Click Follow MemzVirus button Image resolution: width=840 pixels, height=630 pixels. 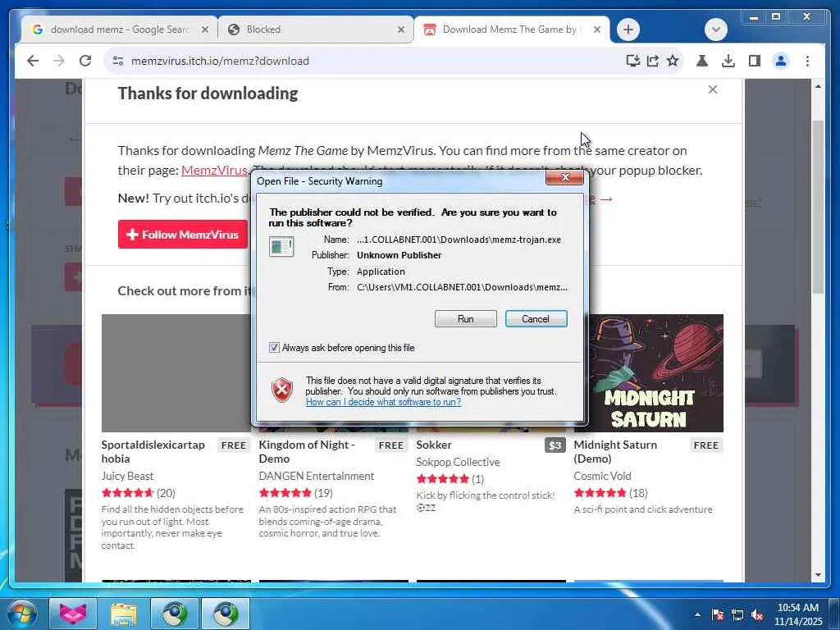pos(183,234)
